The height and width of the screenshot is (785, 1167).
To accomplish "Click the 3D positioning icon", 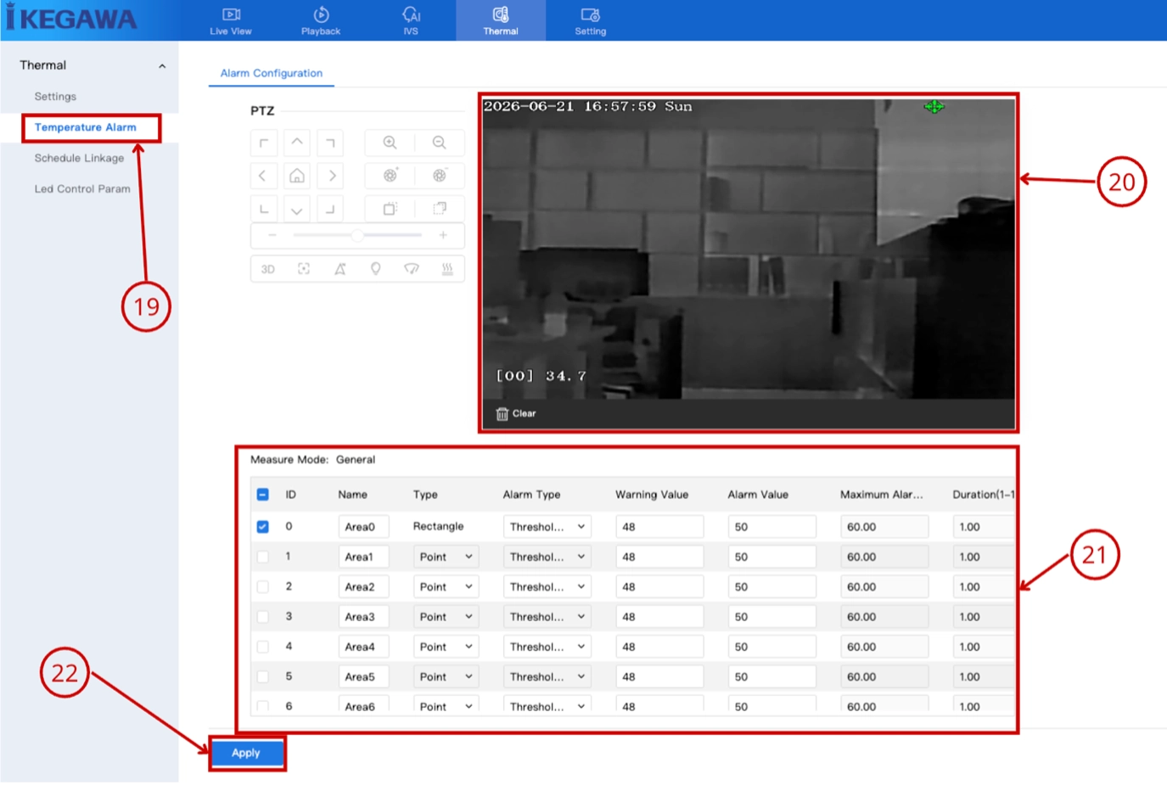I will (268, 269).
